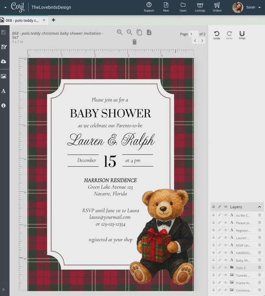The width and height of the screenshot is (265, 296).
Task: Click the page number input field
Action: point(193,34)
